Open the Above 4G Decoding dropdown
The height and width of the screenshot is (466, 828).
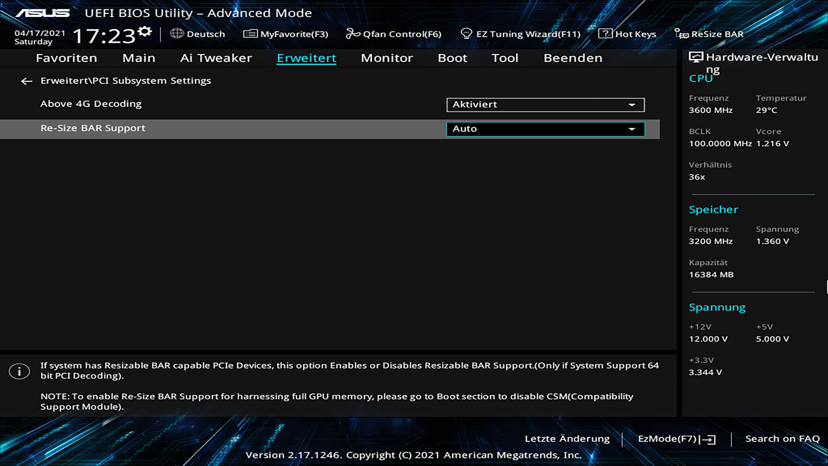pos(545,105)
